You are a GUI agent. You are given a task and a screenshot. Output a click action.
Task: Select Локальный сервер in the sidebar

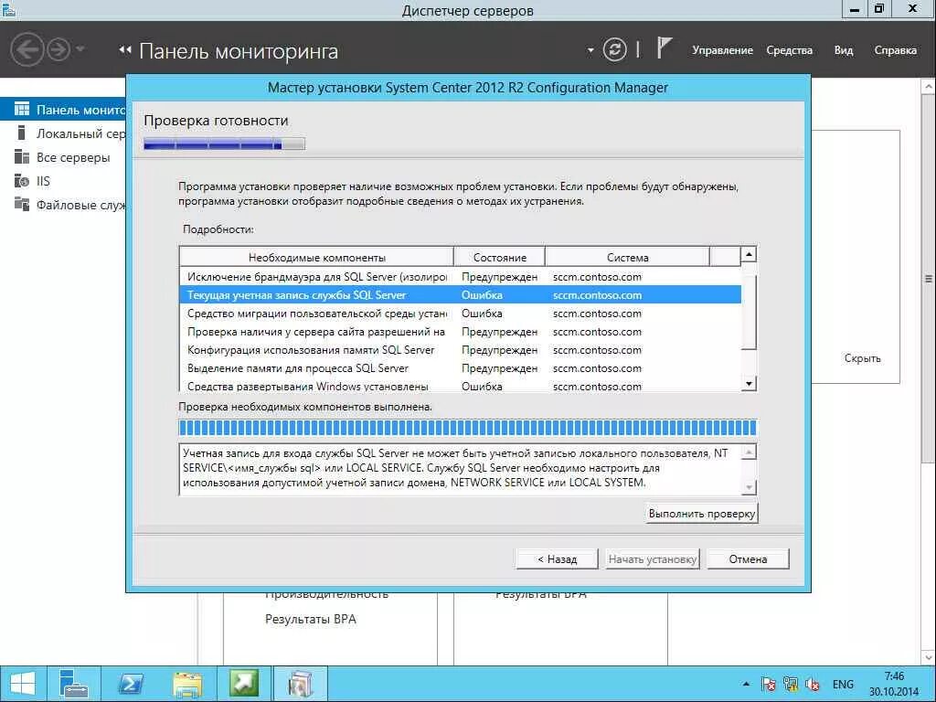tap(63, 133)
